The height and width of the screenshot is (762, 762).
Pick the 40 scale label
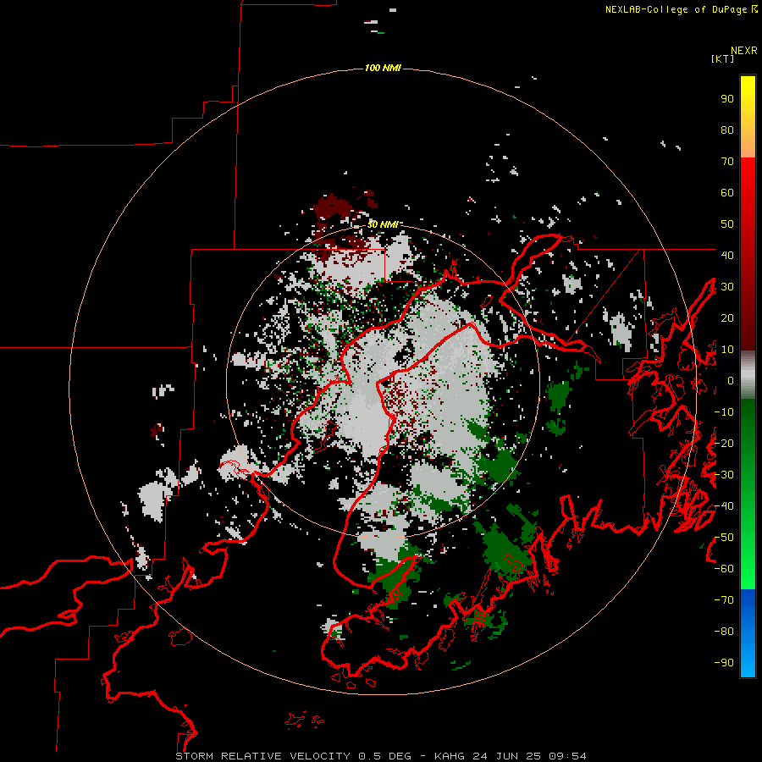[x=727, y=255]
